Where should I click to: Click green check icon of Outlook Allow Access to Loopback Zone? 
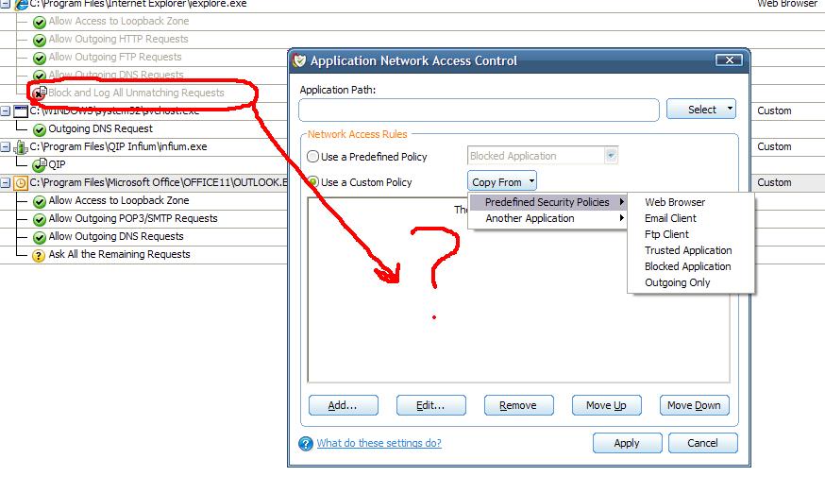(x=39, y=201)
